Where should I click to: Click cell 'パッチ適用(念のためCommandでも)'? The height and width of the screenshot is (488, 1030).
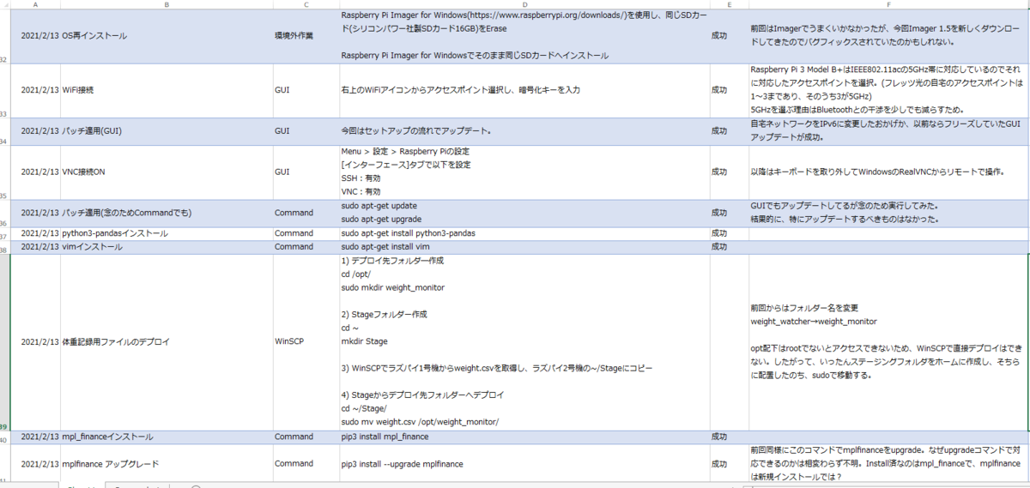(166, 214)
